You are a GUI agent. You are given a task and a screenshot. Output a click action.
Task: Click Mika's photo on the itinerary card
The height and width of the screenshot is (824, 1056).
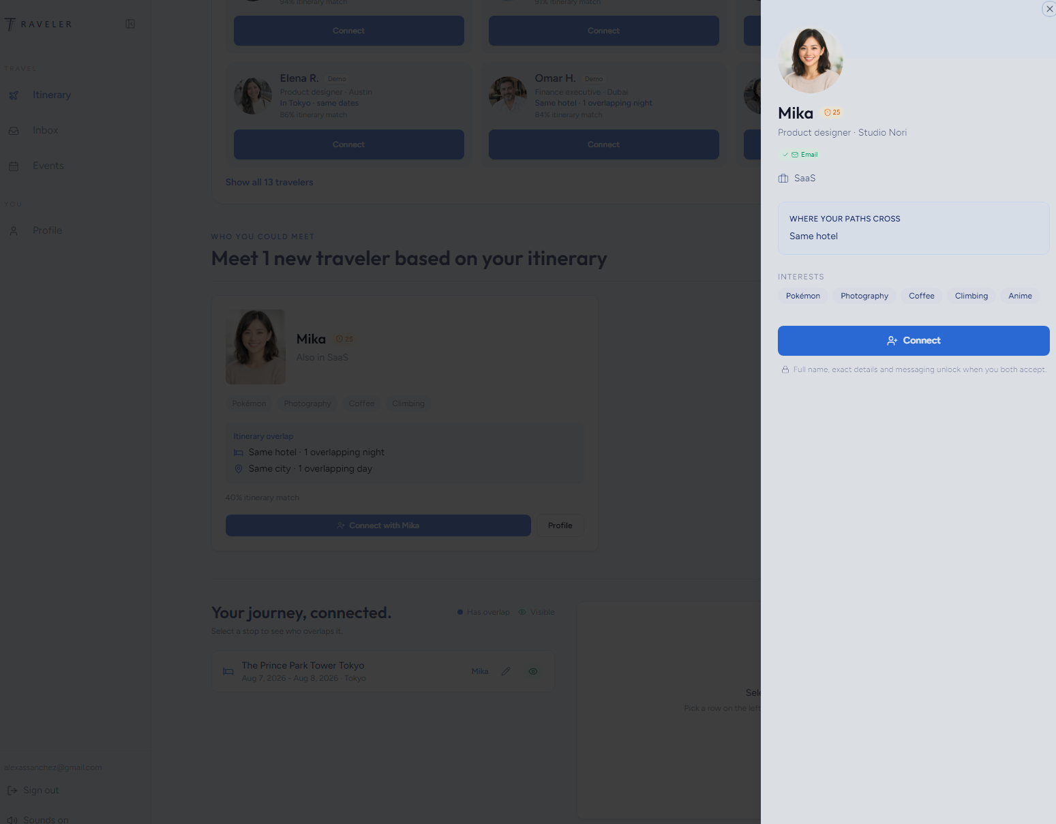point(256,347)
